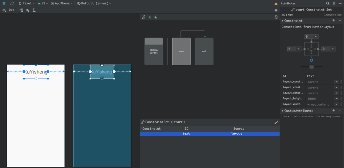Screen dimensions: 344x168
Task: Search attributes with magnifier icon
Action: coord(328,3)
